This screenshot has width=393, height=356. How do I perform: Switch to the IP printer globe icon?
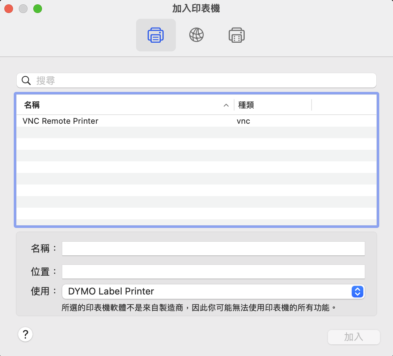(196, 35)
